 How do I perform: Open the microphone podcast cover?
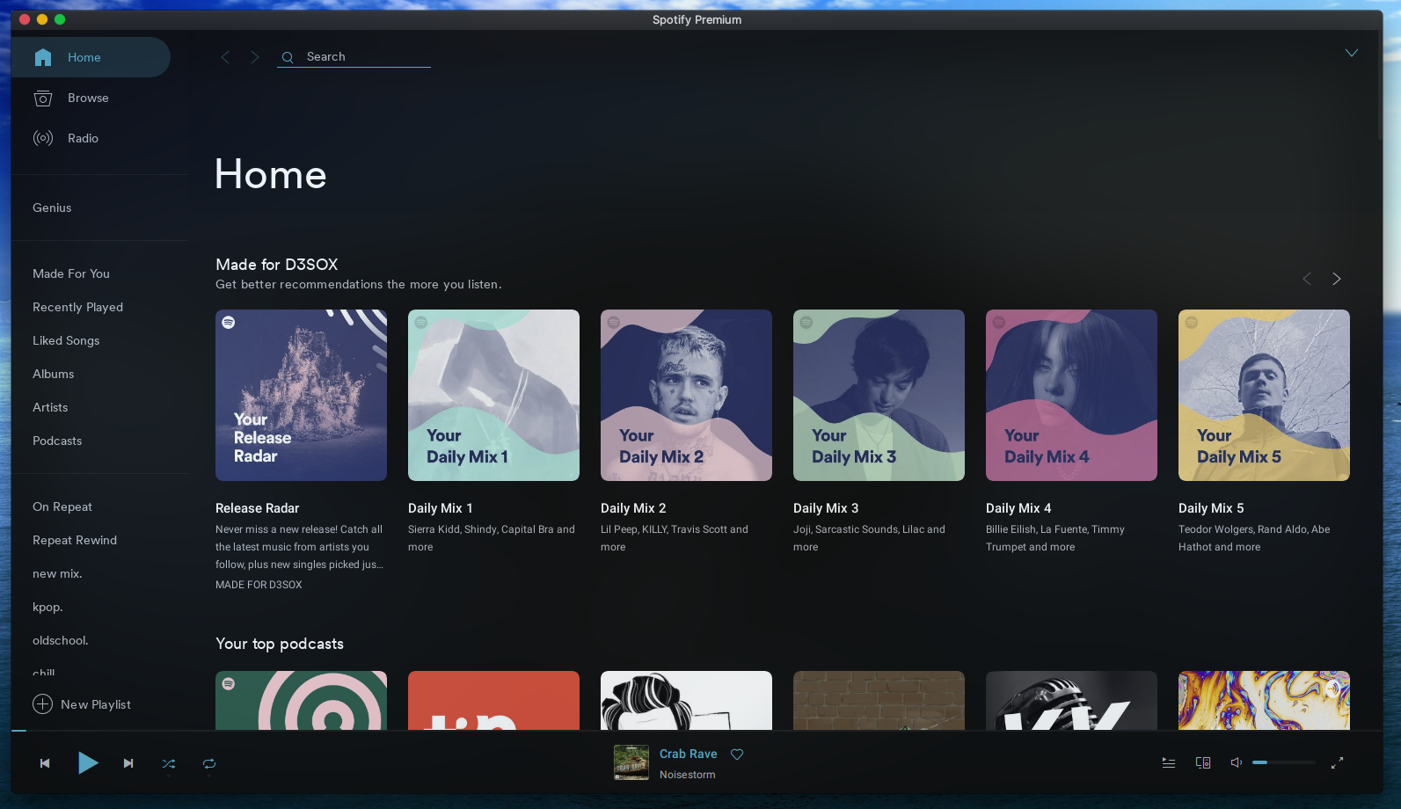(1071, 700)
